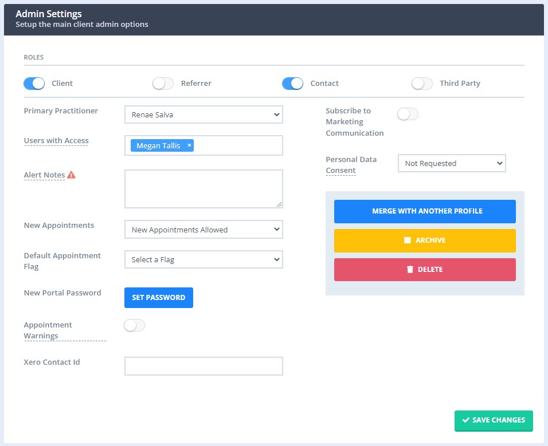Screen dimensions: 548x446
Task: Focus the Xero Contact Id field
Action: coord(203,366)
